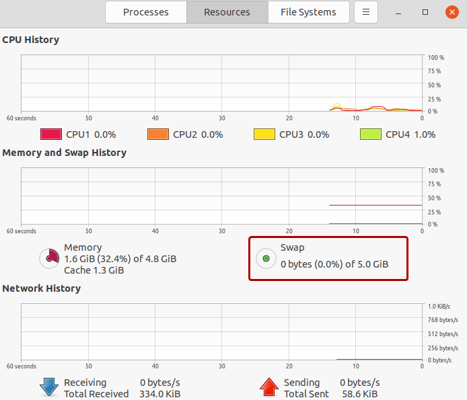The image size is (467, 400).
Task: Close the window with the orange X
Action: click(452, 12)
